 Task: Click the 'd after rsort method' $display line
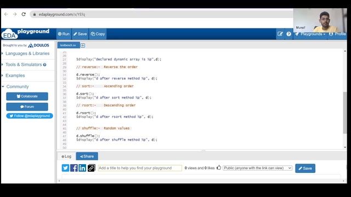(x=115, y=117)
